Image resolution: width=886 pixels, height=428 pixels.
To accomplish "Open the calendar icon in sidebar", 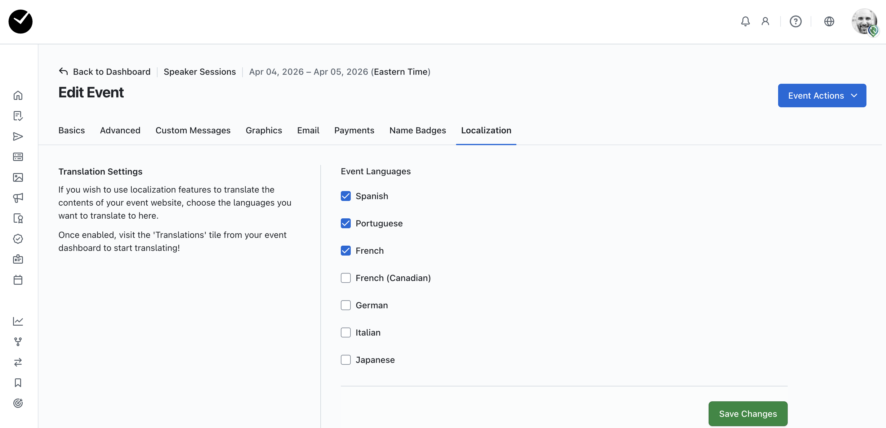I will [18, 280].
